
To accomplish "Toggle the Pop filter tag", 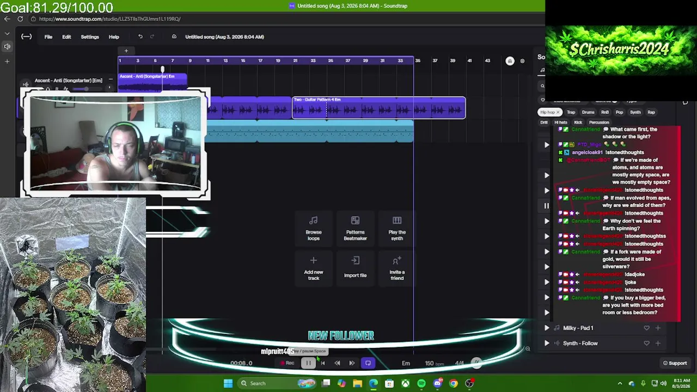I will (619, 112).
